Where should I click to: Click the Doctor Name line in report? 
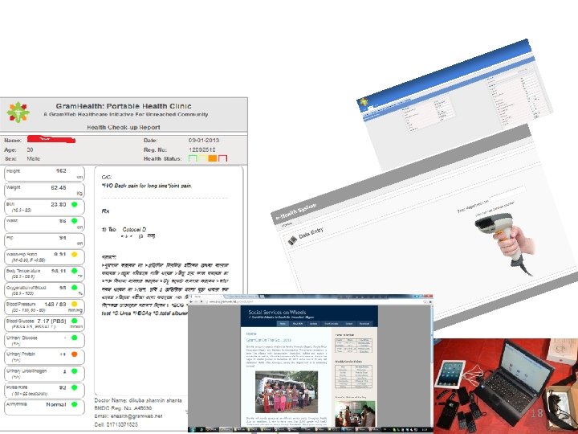[x=138, y=400]
